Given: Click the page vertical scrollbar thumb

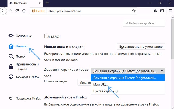Looking at the screenshot, I should click(173, 39).
